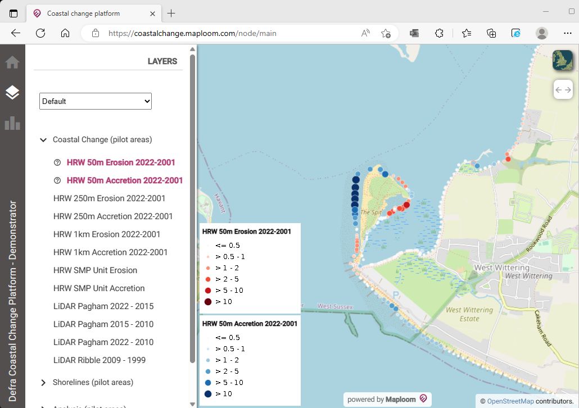The width and height of the screenshot is (579, 408).
Task: Expand the Shorelines (pilot areas) section
Action: [43, 383]
